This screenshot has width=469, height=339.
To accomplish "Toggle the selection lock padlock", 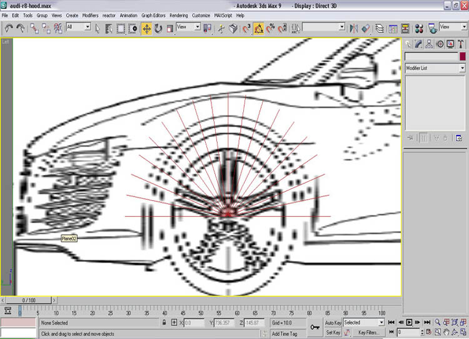I will [x=164, y=323].
